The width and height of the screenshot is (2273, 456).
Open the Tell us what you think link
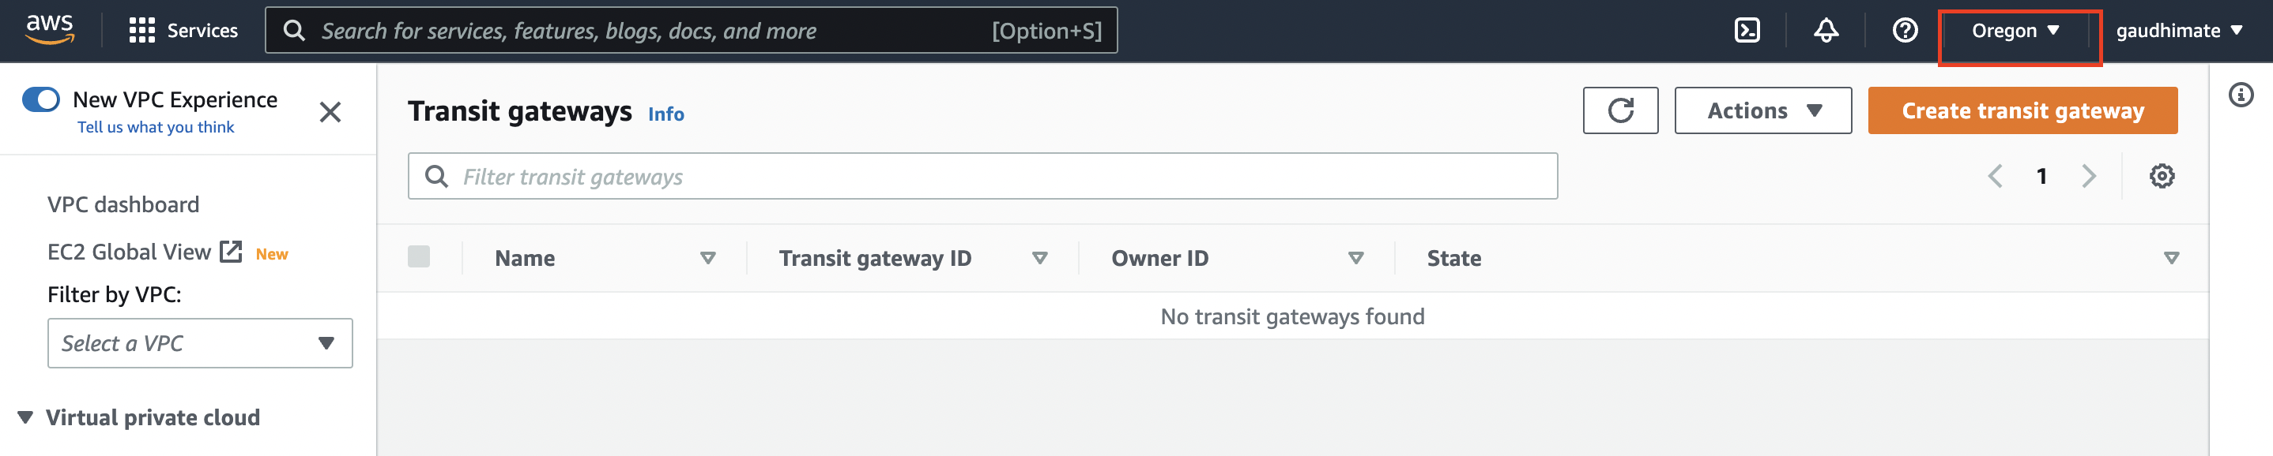click(x=155, y=128)
